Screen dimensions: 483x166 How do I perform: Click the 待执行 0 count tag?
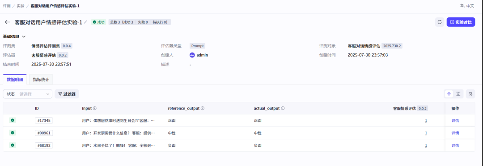(x=160, y=22)
